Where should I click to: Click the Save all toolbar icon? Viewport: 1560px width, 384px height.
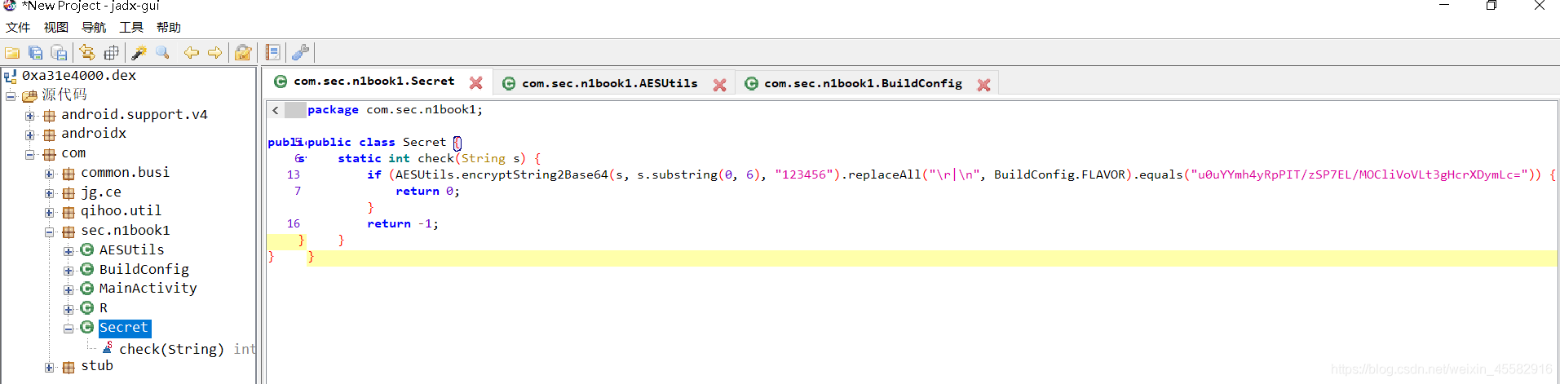click(x=36, y=53)
